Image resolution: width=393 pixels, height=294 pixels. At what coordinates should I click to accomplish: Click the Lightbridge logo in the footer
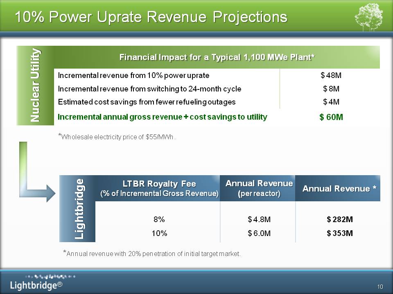tap(37, 285)
